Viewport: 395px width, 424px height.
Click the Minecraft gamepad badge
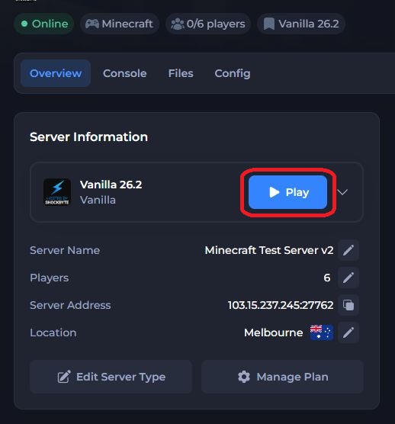120,24
